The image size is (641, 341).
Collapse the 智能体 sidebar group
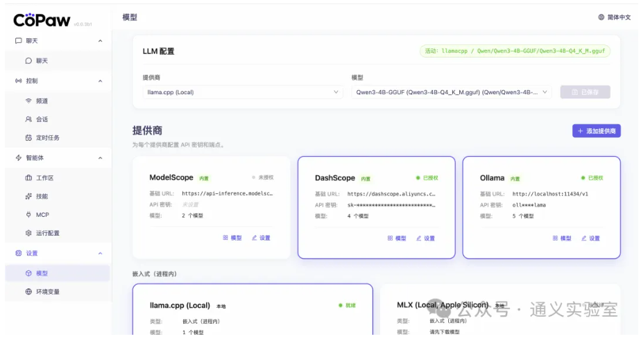coord(100,158)
